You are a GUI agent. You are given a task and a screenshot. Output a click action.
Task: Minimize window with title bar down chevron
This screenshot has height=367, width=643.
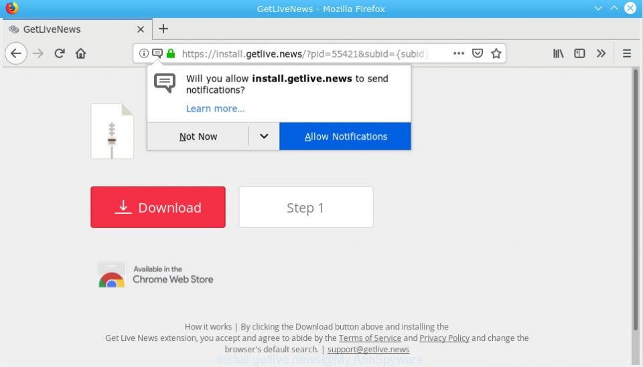pos(598,8)
